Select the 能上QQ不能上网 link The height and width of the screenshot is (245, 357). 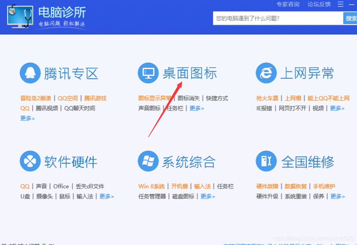(328, 98)
